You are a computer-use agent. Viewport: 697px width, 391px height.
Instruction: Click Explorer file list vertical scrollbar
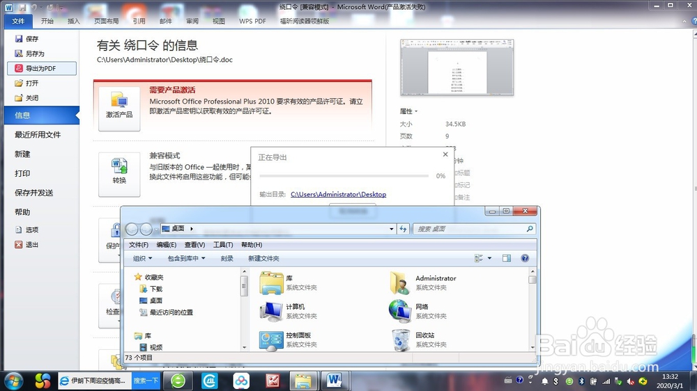[x=532, y=310]
